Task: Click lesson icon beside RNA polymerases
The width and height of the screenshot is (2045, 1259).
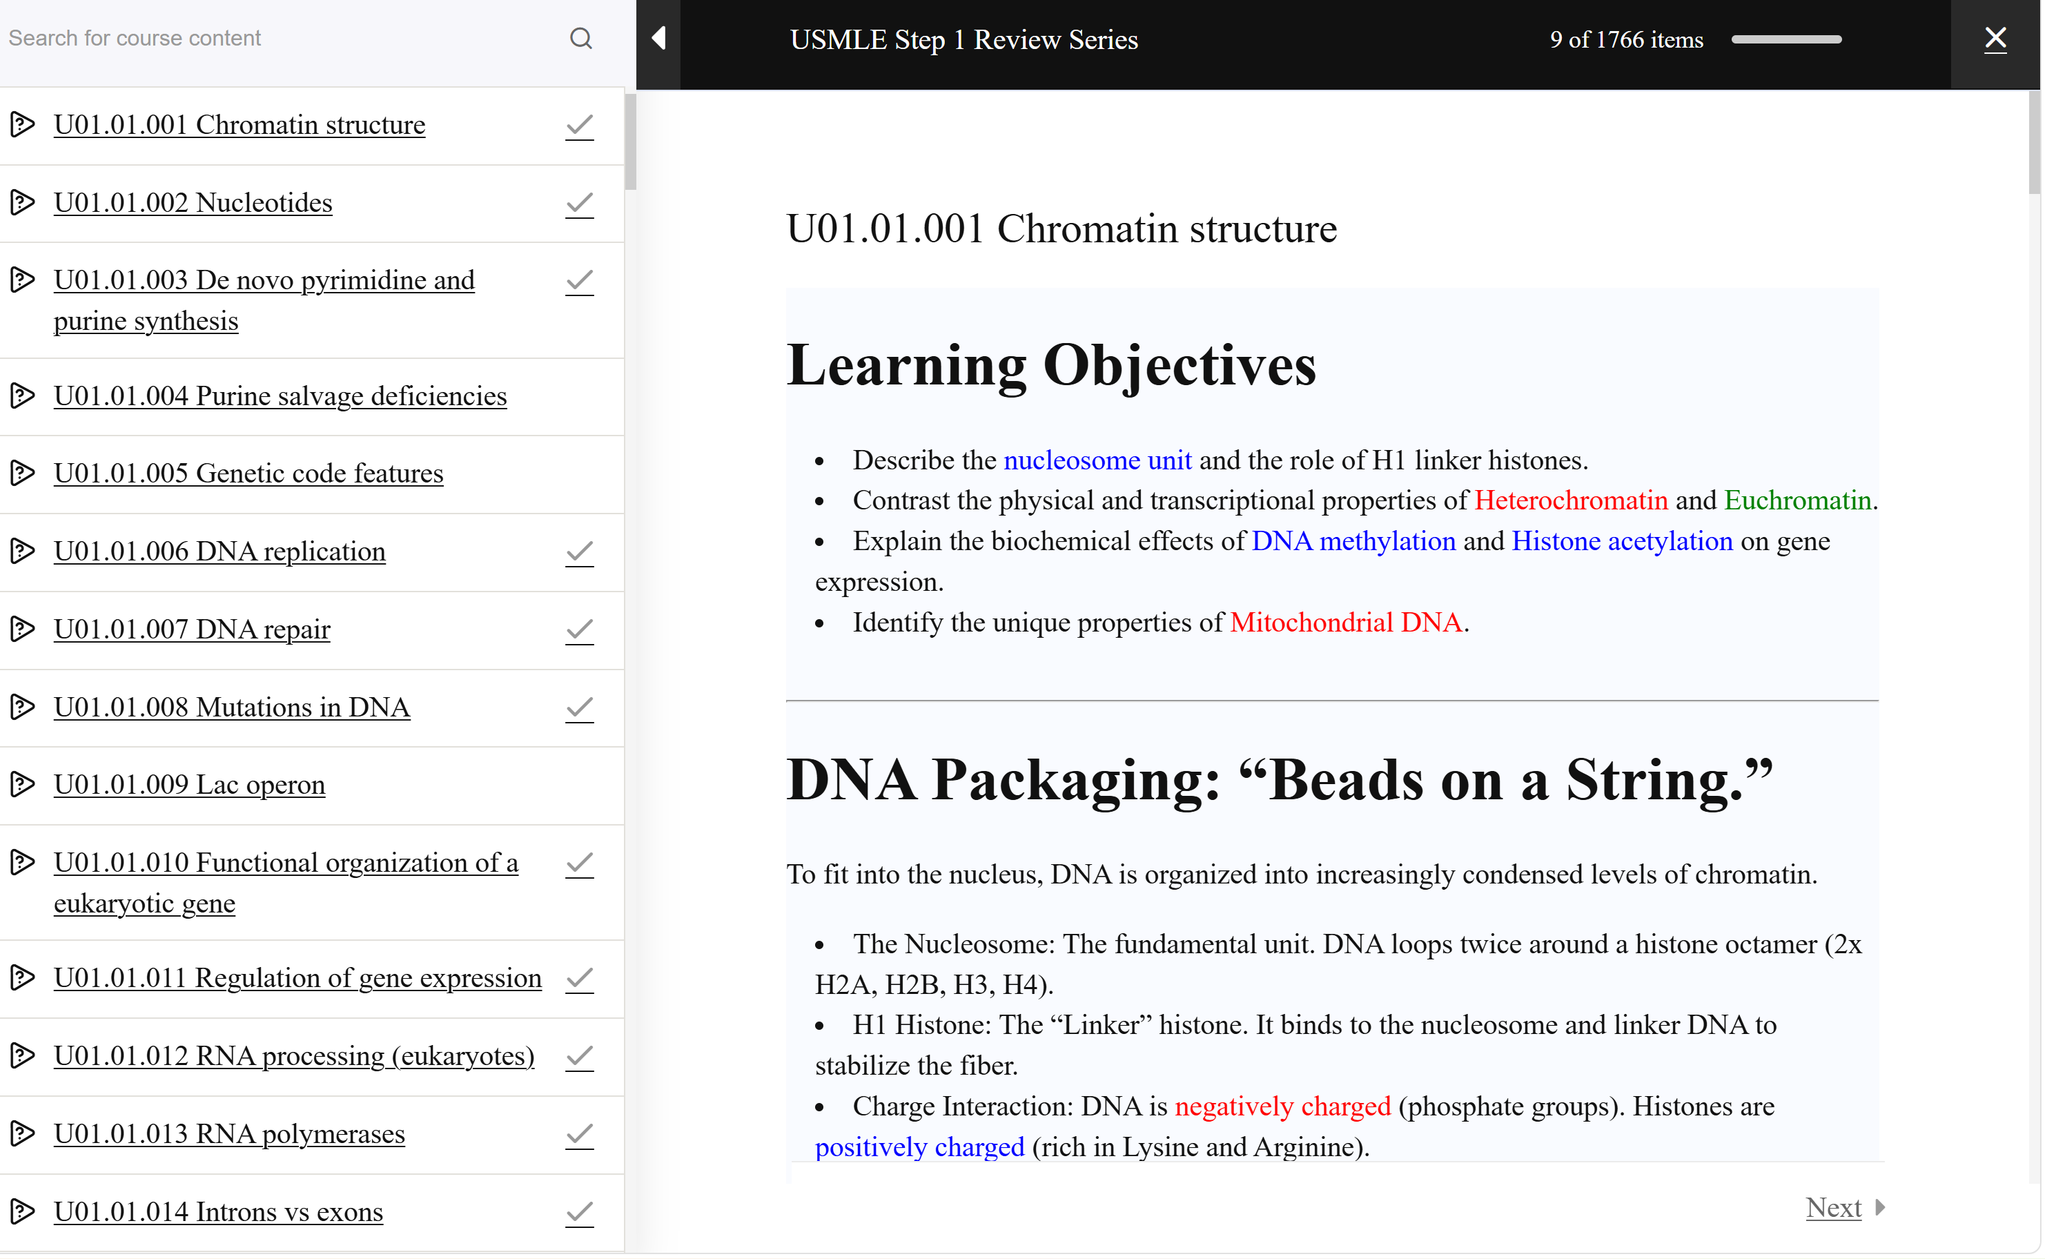Action: (23, 1135)
